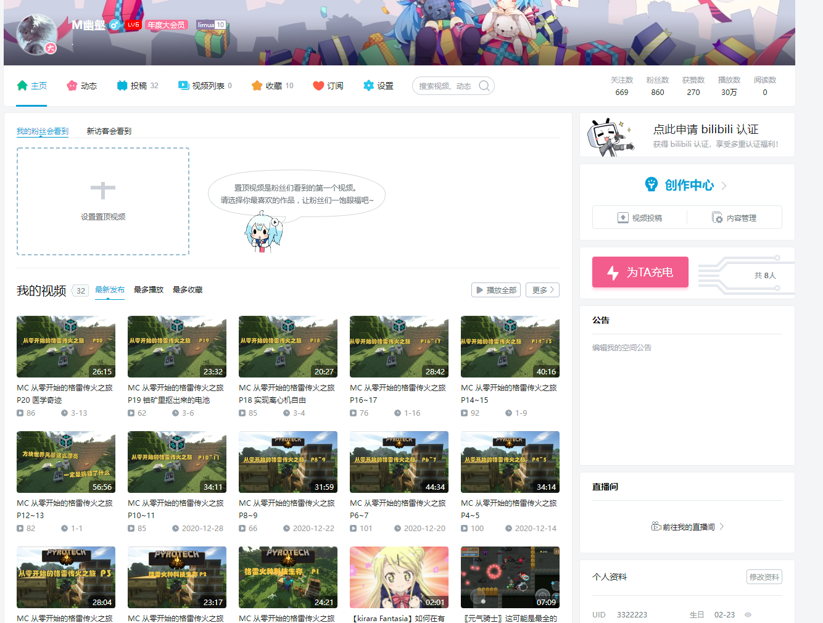Open the P20 医学奇迹 video thumbnail
Viewport: 823px width, 623px height.
66,347
